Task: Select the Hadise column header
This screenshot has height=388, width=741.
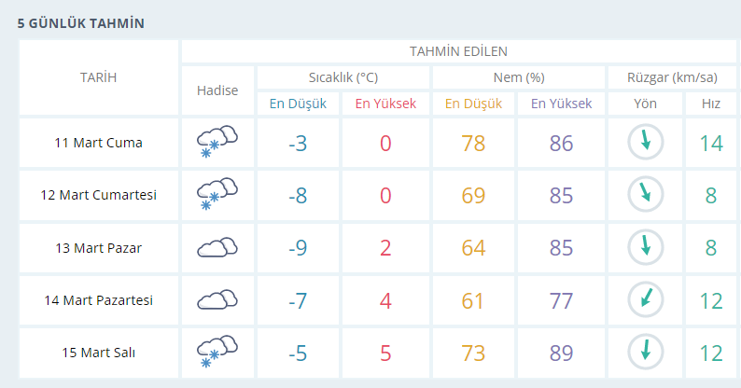Action: click(217, 90)
